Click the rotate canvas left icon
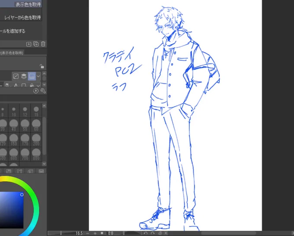This screenshot has width=294, height=236. click(x=146, y=233)
